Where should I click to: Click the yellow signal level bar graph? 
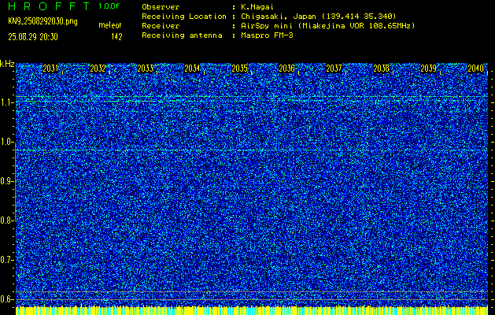click(252, 310)
